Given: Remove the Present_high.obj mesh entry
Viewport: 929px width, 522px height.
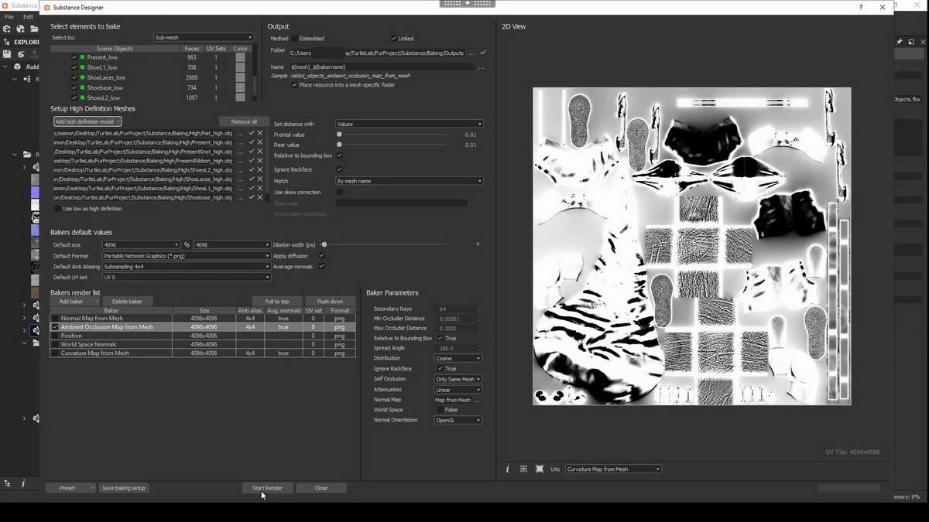Looking at the screenshot, I should pyautogui.click(x=260, y=142).
